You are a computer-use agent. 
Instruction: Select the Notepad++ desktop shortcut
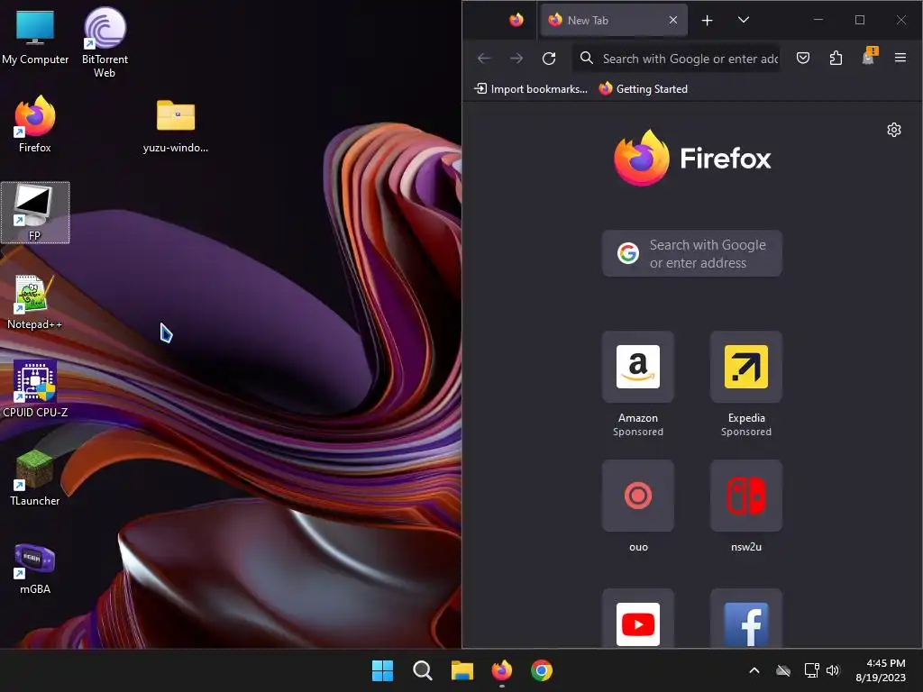[x=35, y=302]
